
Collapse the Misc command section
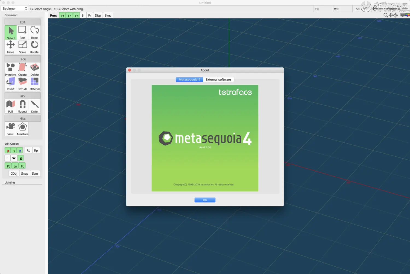[x=23, y=118]
